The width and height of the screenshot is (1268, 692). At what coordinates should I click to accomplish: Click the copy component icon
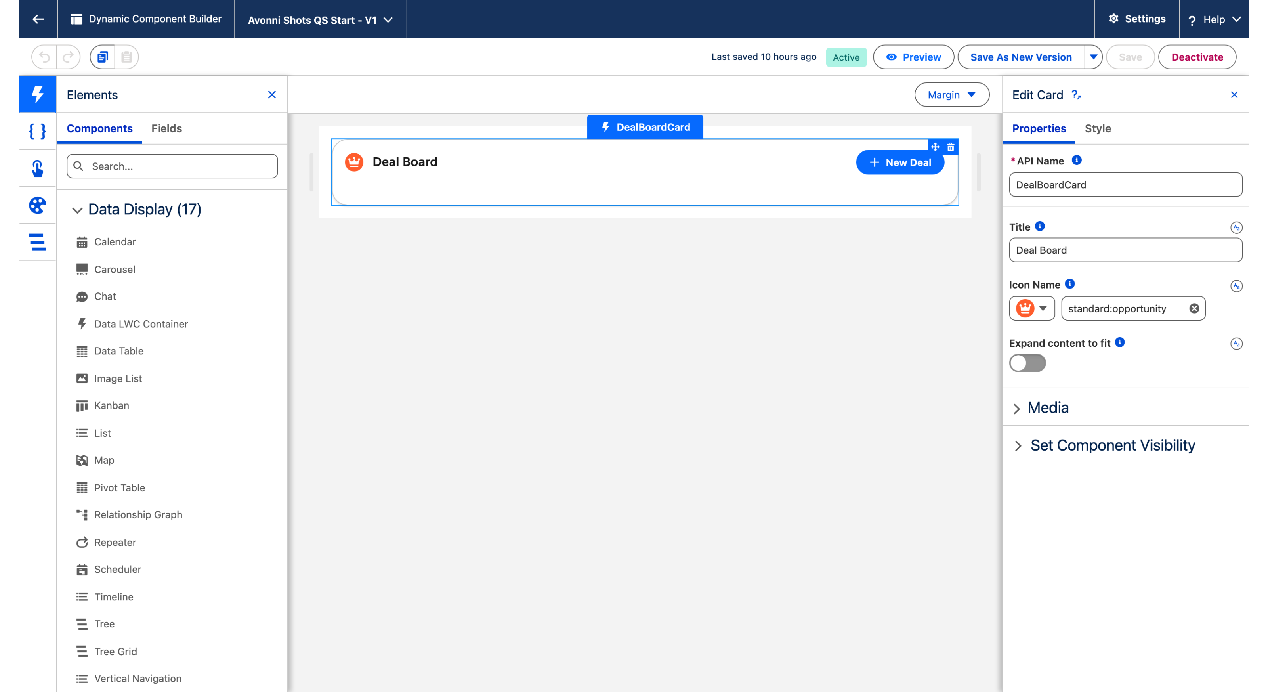pos(102,57)
